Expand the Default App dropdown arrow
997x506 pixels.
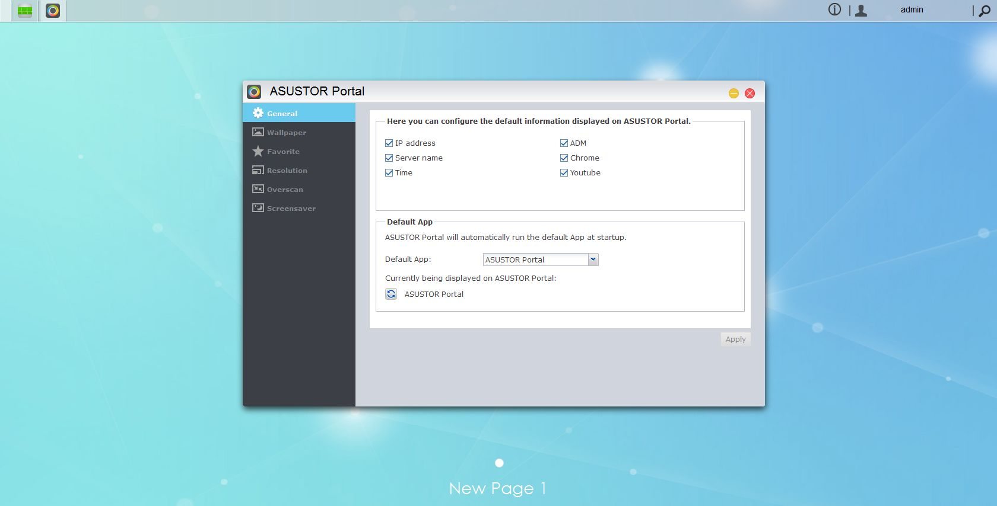tap(593, 260)
